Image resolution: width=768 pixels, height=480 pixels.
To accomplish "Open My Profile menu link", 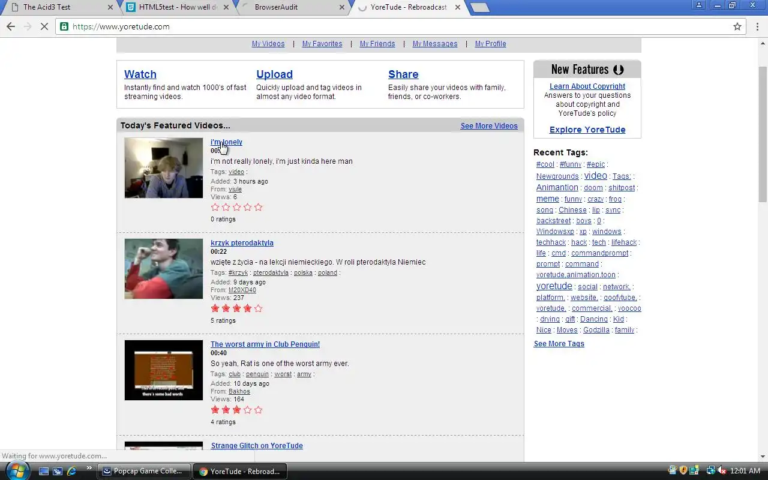I will click(x=490, y=44).
